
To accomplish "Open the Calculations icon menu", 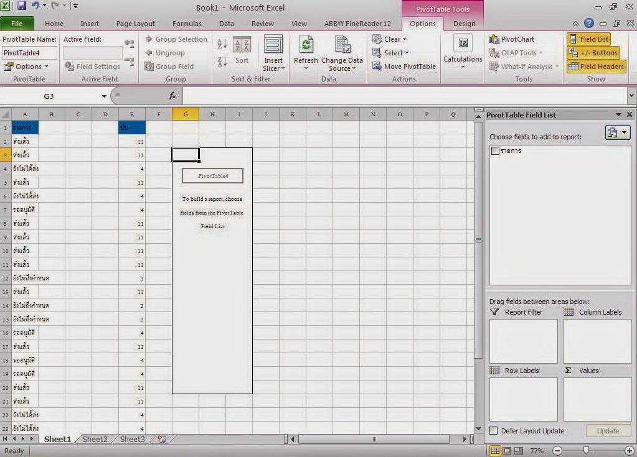I will click(463, 52).
